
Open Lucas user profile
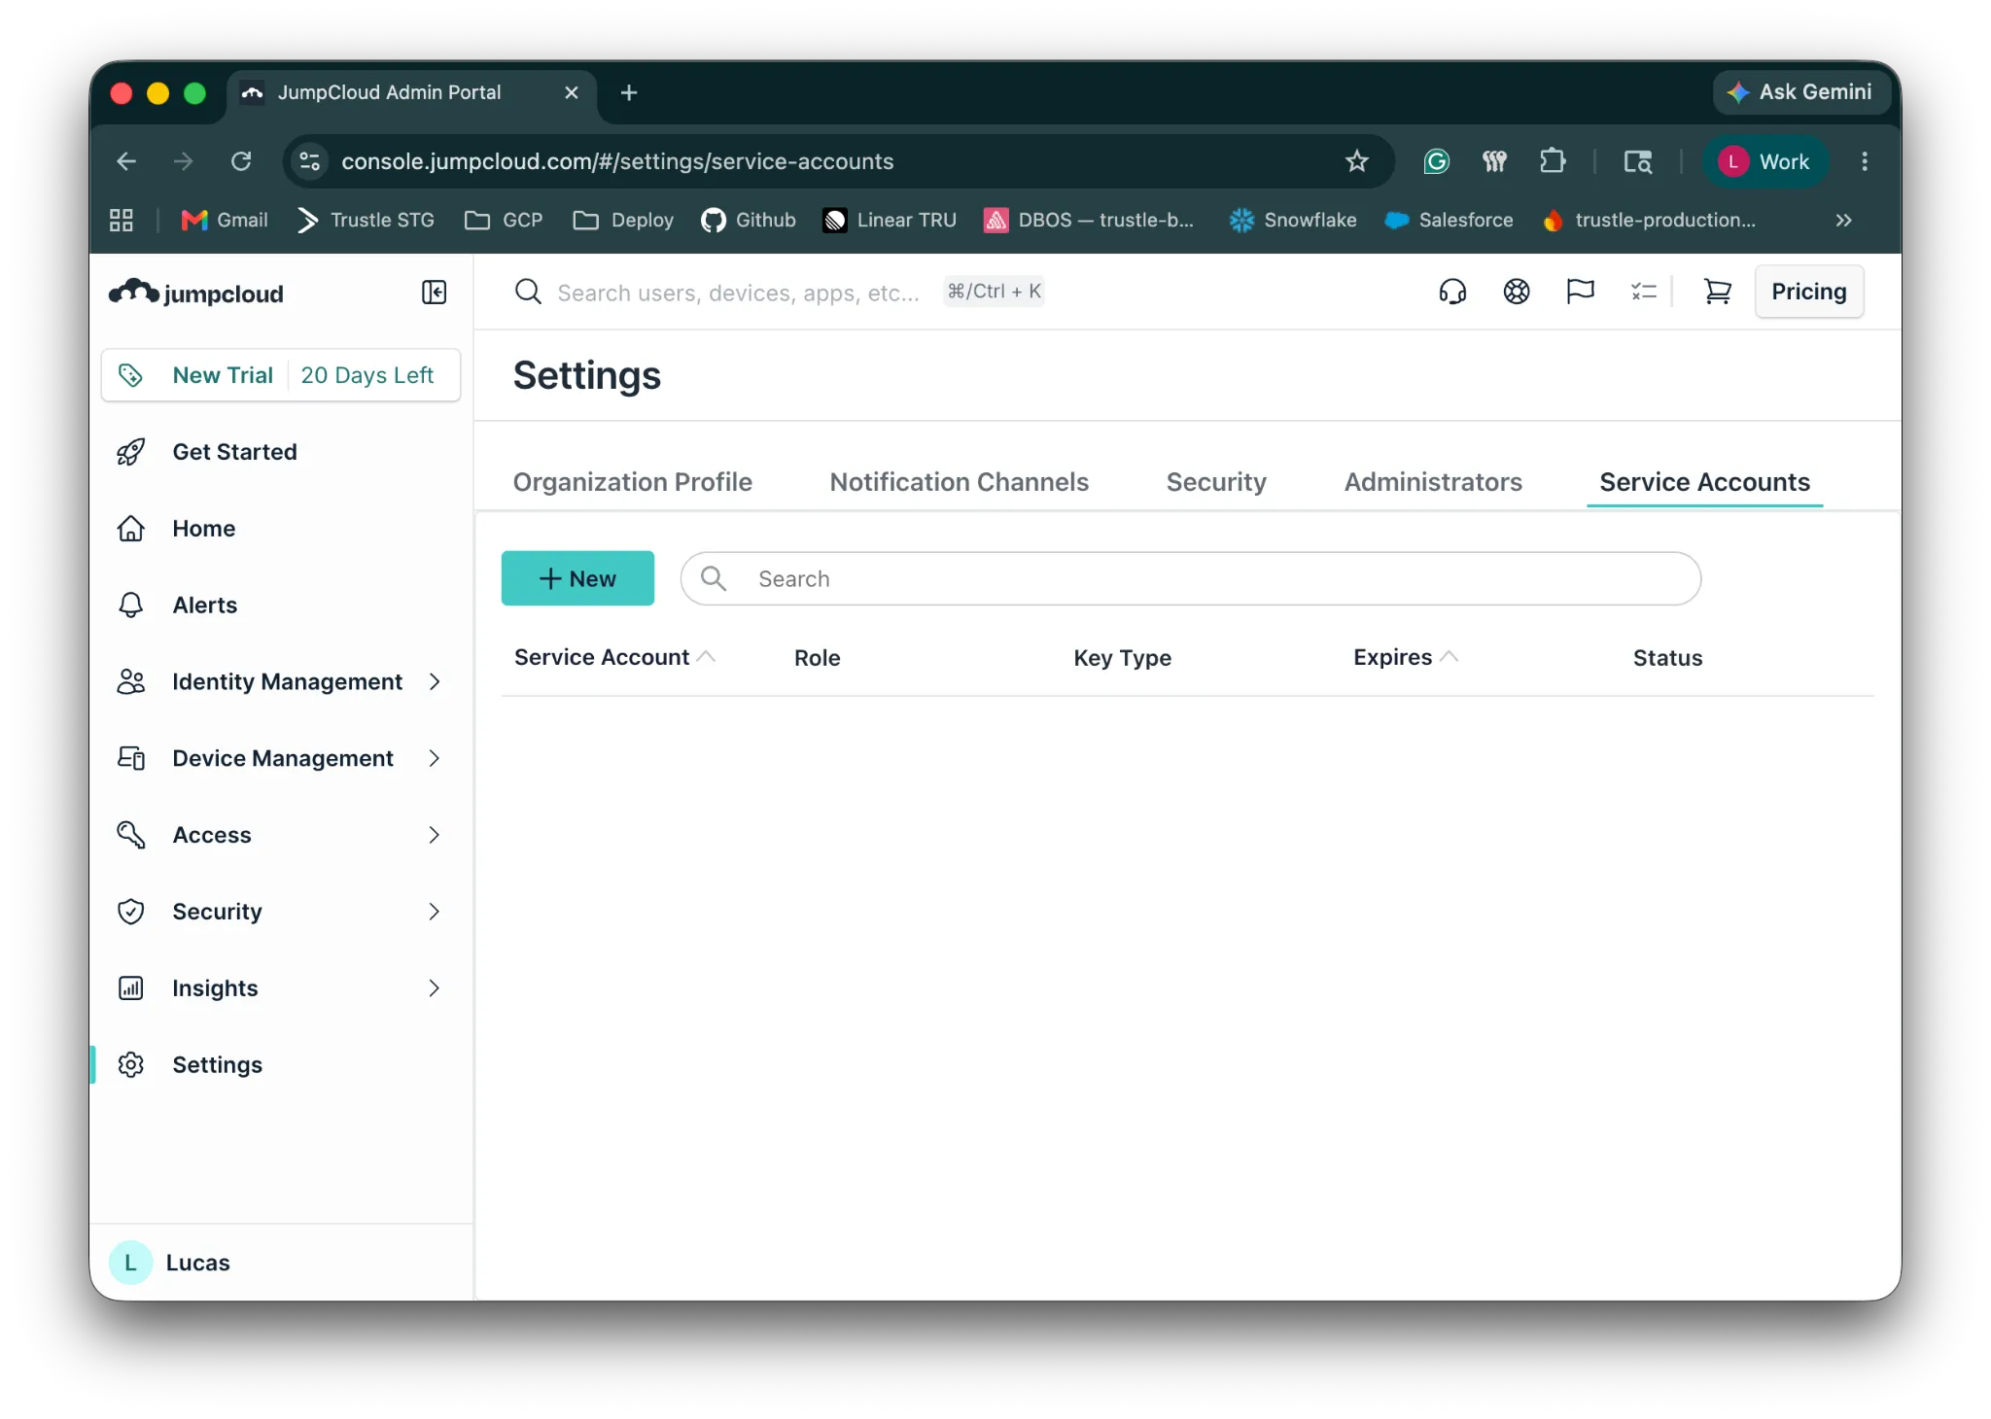tap(171, 1263)
